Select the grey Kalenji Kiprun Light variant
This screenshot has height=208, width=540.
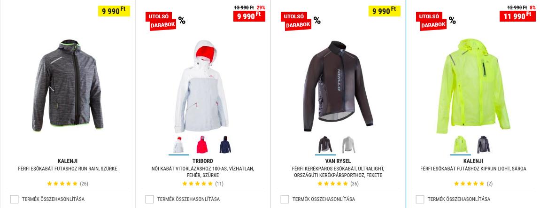click(484, 145)
